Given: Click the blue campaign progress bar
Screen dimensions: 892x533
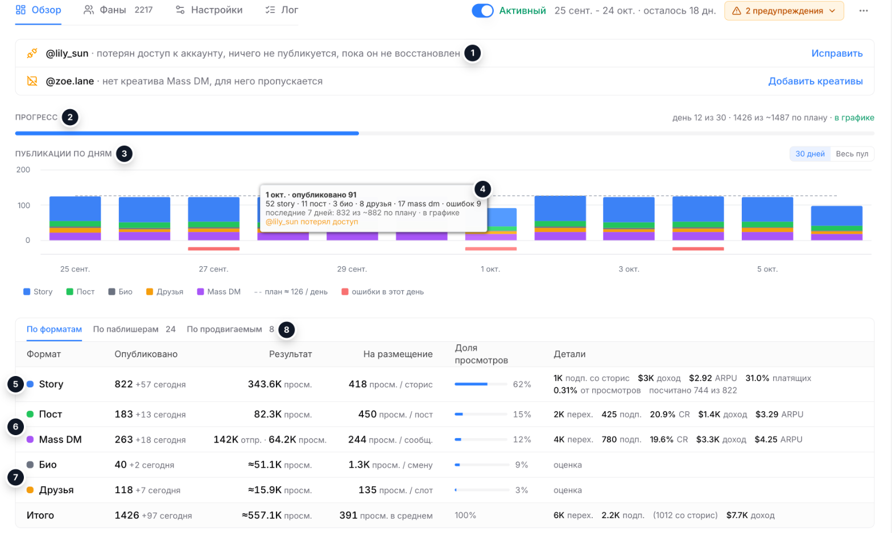Looking at the screenshot, I should pyautogui.click(x=187, y=133).
